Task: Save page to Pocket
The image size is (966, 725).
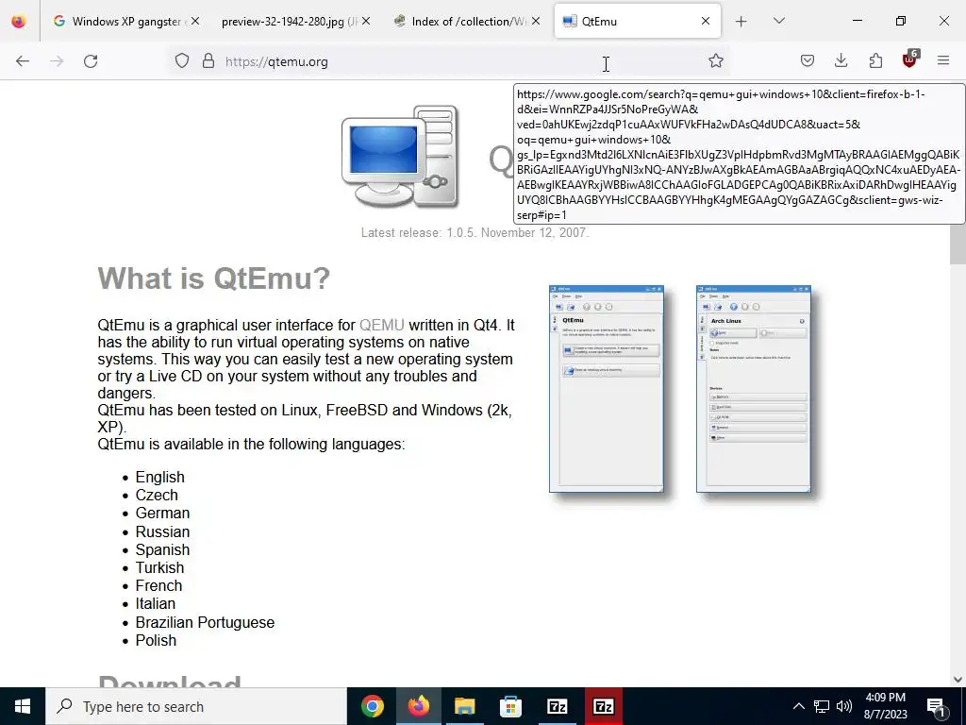Action: pyautogui.click(x=808, y=61)
